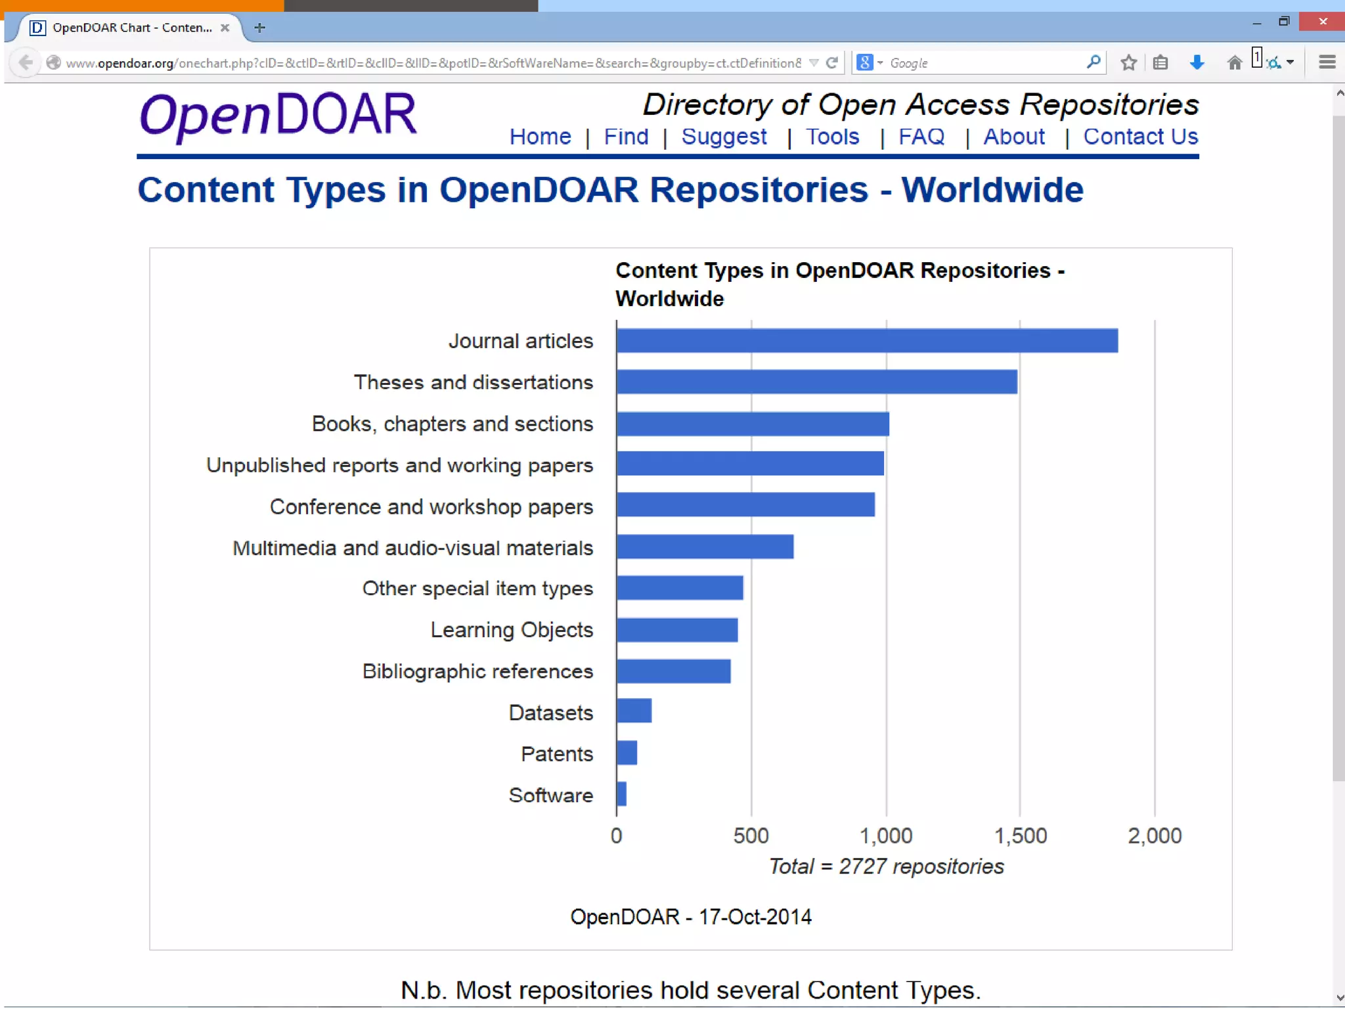1345x1009 pixels.
Task: Expand the search engine selector dropdown
Action: [881, 63]
